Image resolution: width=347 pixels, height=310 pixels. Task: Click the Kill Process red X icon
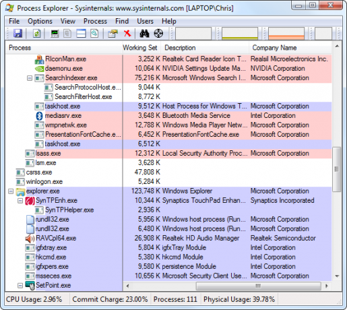(127, 34)
